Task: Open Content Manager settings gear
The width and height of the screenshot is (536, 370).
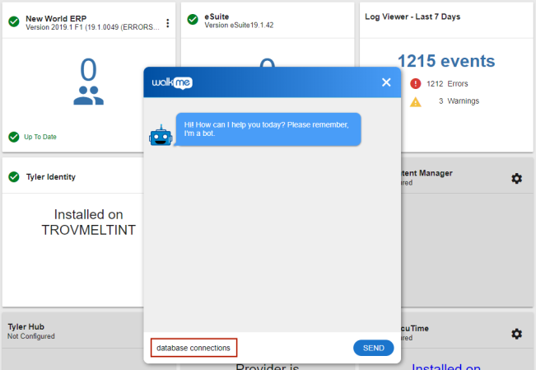Action: pos(516,178)
